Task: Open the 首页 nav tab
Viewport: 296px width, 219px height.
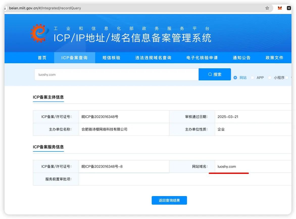Action: (42, 58)
